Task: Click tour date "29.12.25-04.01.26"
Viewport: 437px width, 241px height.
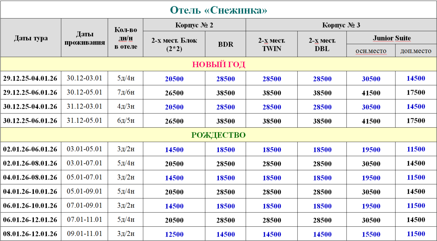Action: pos(30,78)
